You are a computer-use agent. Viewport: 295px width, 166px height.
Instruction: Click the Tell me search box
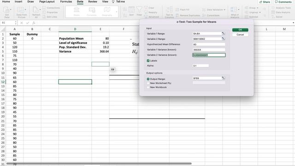[118, 1]
